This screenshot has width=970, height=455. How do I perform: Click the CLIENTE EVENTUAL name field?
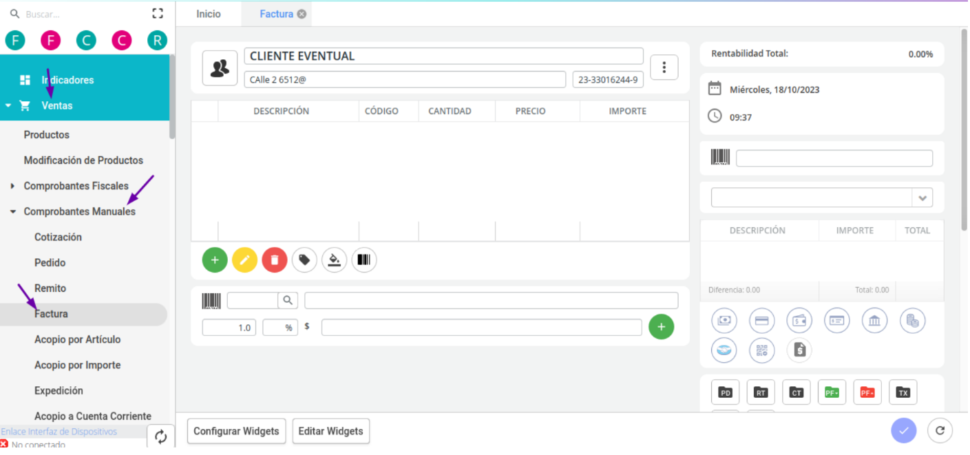click(444, 56)
